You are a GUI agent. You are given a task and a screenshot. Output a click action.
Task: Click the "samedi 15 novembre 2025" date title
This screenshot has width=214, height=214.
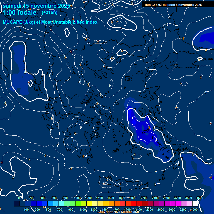[36, 6]
